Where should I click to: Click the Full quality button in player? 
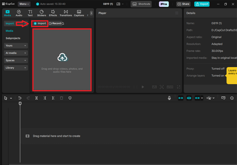point(154,87)
